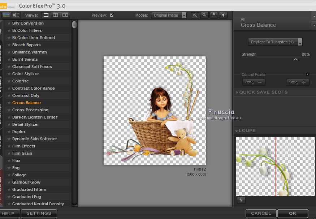Switch to side-by-side preview view
The height and width of the screenshot is (219, 316).
click(x=65, y=15)
